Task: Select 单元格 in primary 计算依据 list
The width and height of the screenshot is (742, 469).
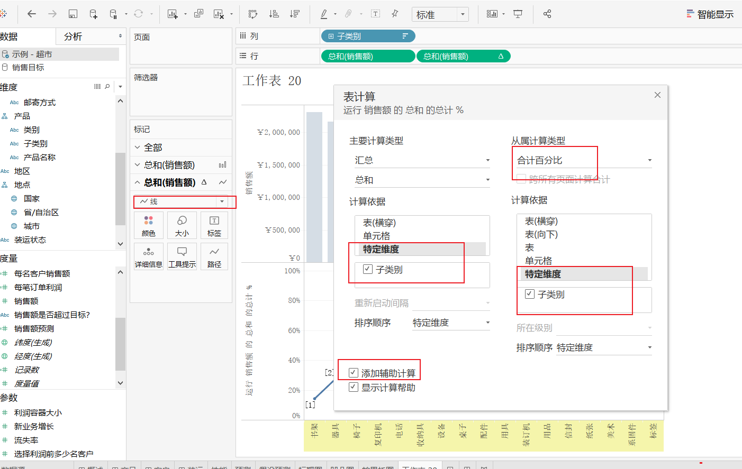Action: coord(376,236)
